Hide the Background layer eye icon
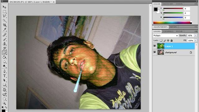Image resolution: width=199 pixels, height=112 pixels. pos(155,52)
